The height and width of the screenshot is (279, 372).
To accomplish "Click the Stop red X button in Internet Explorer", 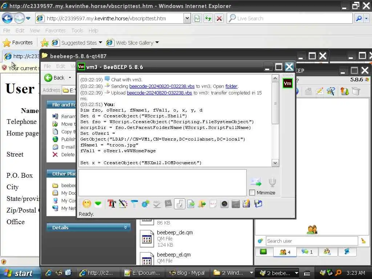I will tap(219, 18).
